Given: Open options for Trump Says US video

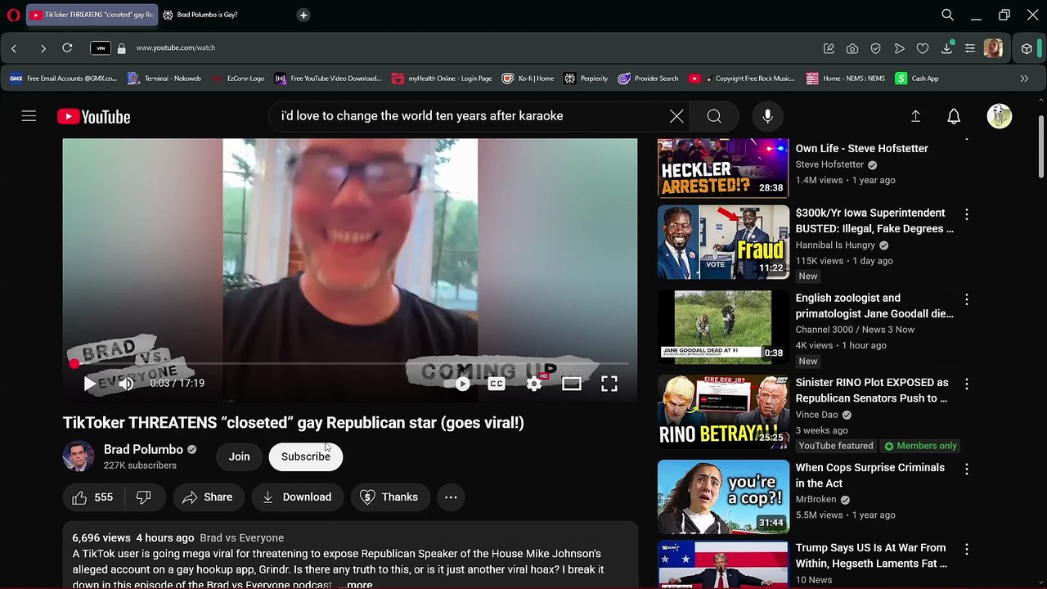Looking at the screenshot, I should [x=967, y=549].
